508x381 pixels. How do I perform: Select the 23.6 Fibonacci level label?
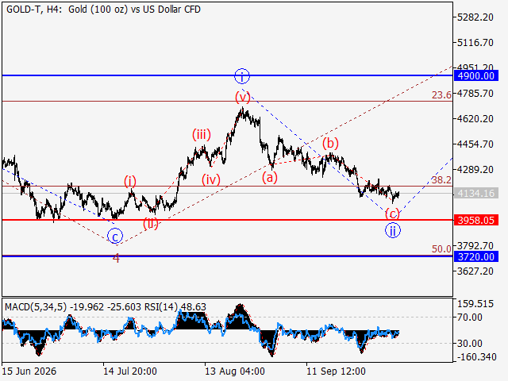[x=441, y=95]
